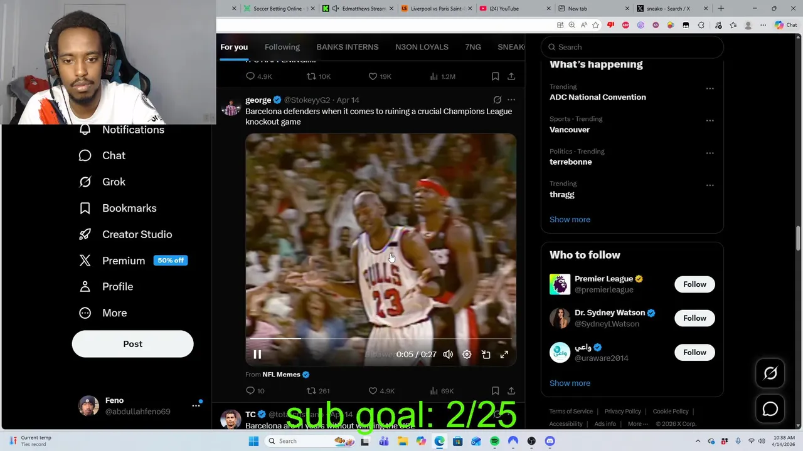Enter fullscreen on the video
Image resolution: width=803 pixels, height=451 pixels.
tap(504, 355)
